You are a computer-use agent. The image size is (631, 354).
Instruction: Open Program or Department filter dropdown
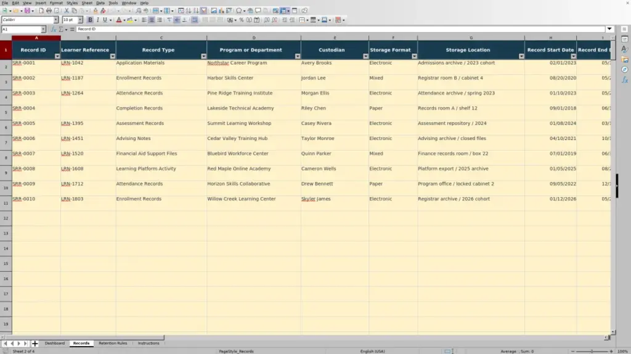point(298,56)
